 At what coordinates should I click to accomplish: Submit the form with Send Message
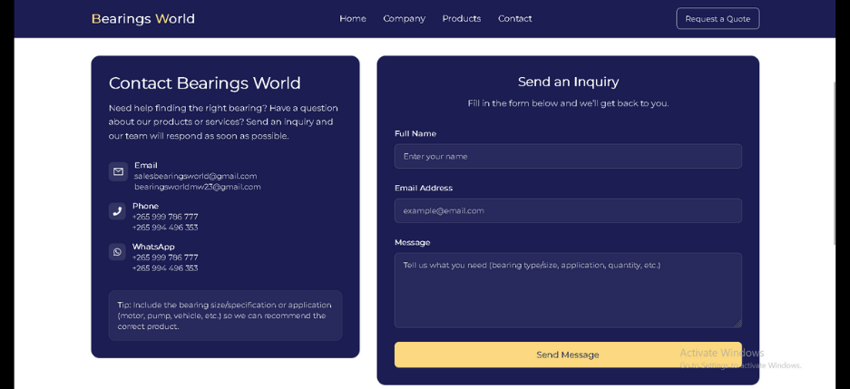[567, 355]
